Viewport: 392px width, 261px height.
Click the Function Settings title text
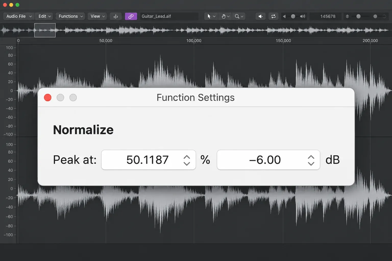(x=195, y=98)
